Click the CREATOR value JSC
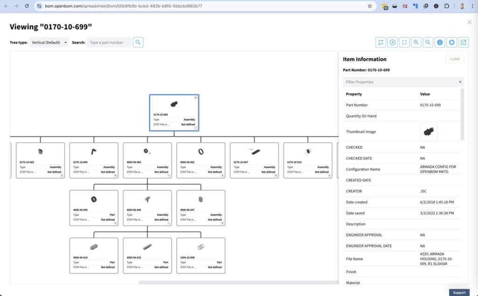Image resolution: width=478 pixels, height=296 pixels. click(423, 191)
